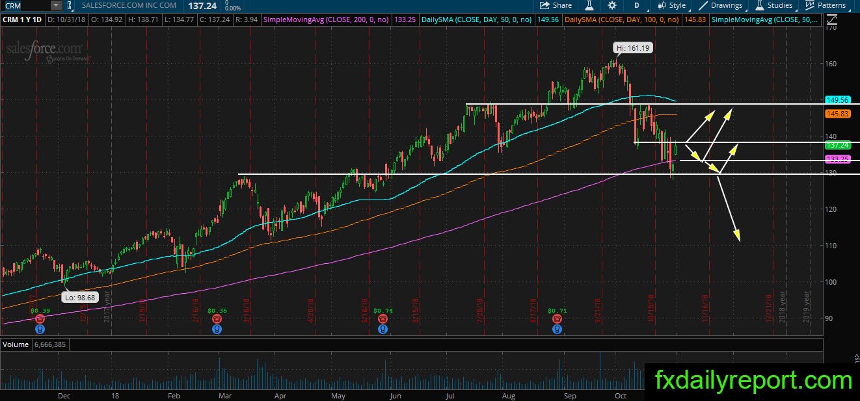Click the Lo: 98.68 bubble
860x401 pixels.
79,297
